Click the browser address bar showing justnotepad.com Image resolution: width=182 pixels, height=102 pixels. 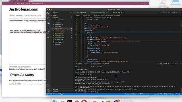tap(37, 3)
